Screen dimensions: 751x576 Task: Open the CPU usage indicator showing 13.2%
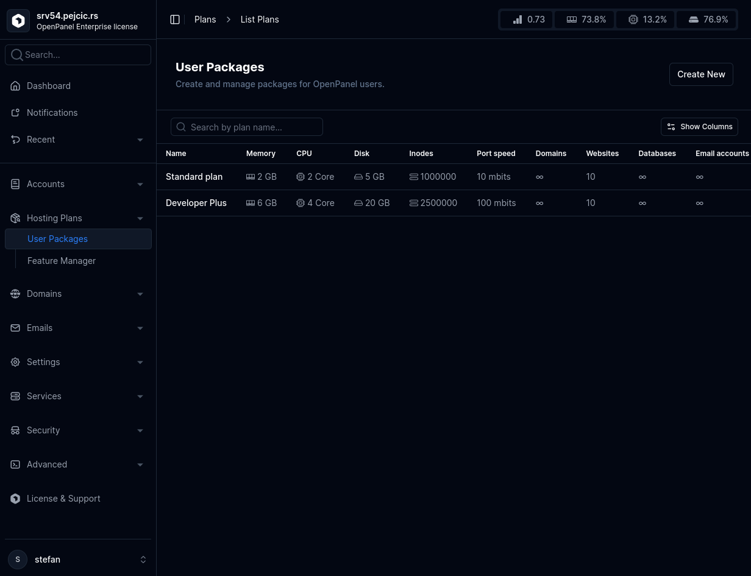tap(646, 19)
